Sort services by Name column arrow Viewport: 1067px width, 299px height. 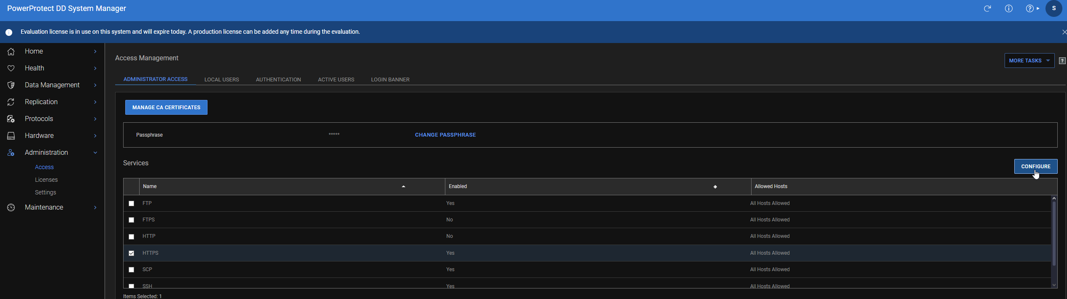[404, 186]
